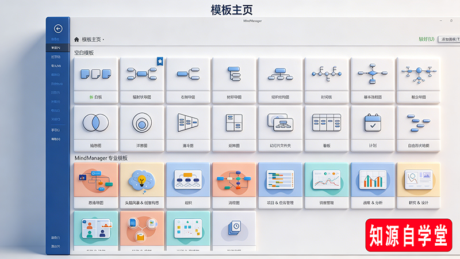The image size is (460, 259).
Task: Open the 计划 calendar schedule template
Action: click(x=373, y=123)
